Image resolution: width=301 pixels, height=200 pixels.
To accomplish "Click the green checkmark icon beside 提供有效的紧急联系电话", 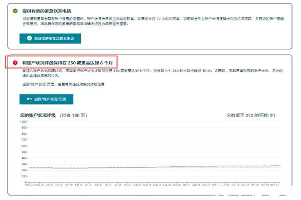I will [15, 11].
